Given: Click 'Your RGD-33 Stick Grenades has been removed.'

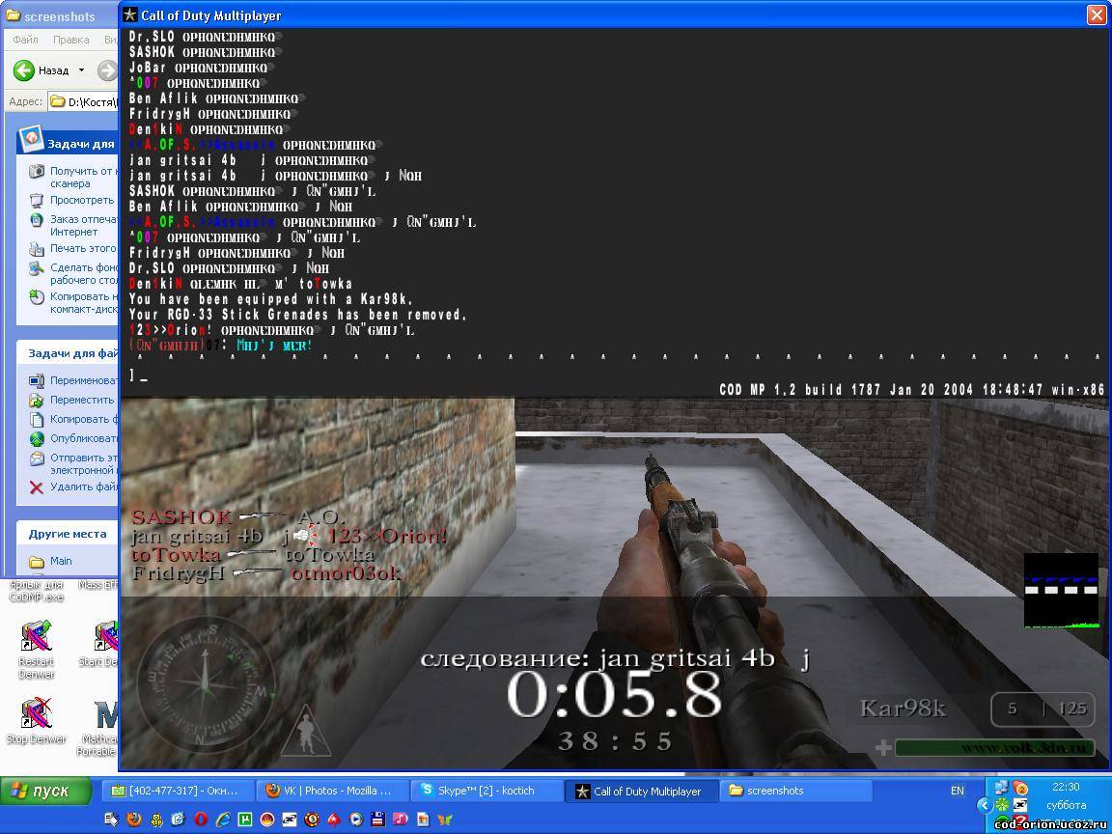Looking at the screenshot, I should pyautogui.click(x=297, y=315).
